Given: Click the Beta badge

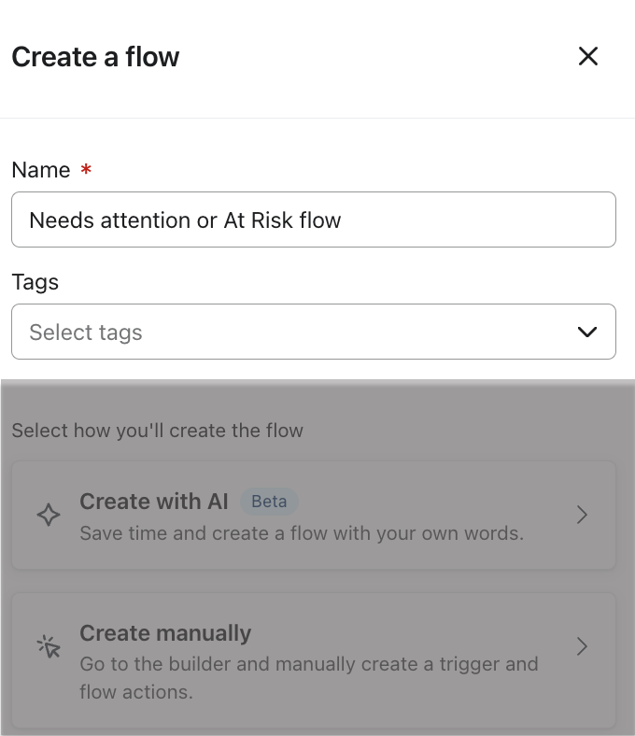Looking at the screenshot, I should pyautogui.click(x=269, y=502).
